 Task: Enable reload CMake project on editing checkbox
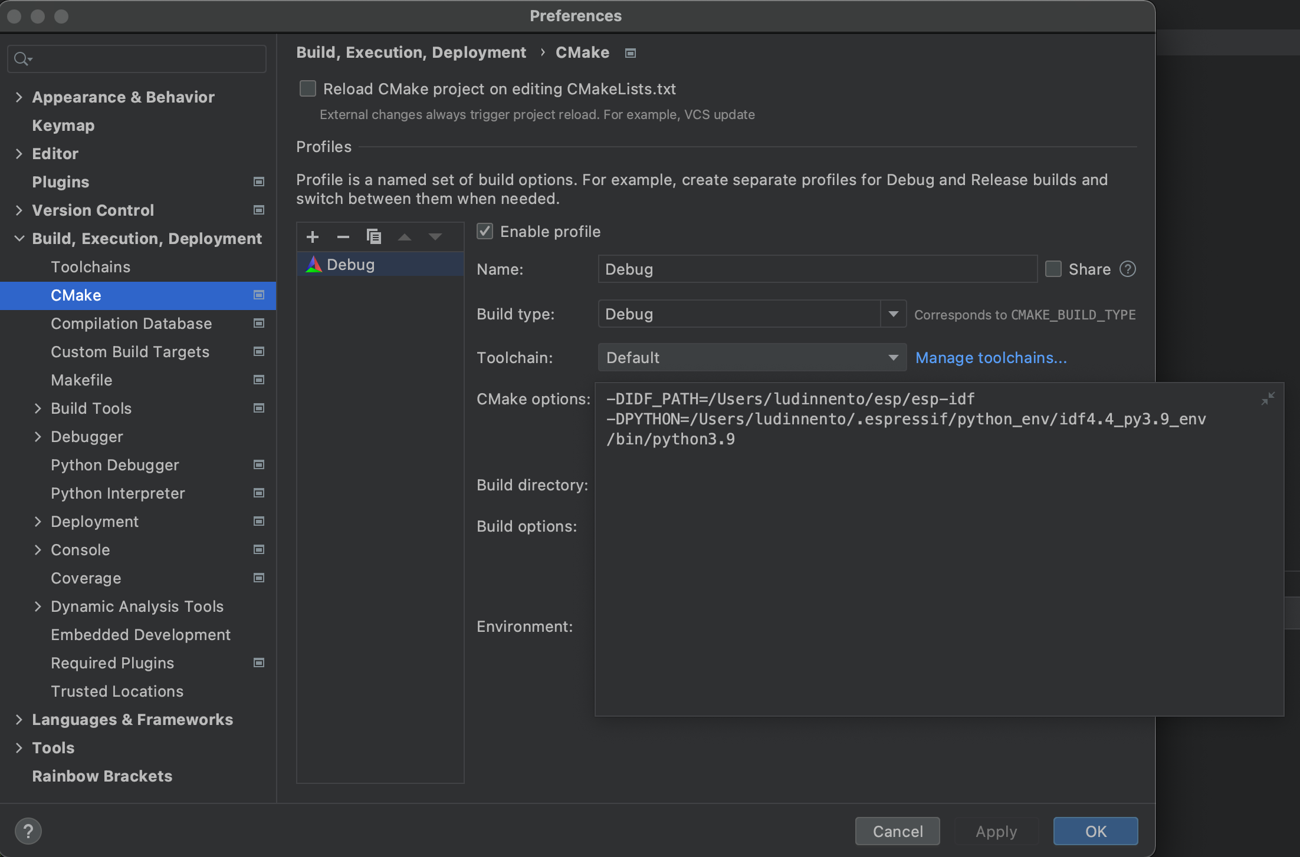coord(308,89)
